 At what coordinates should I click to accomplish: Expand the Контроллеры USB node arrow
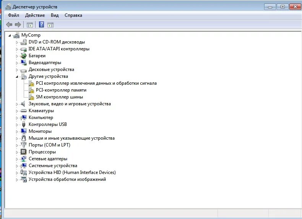tap(17, 125)
